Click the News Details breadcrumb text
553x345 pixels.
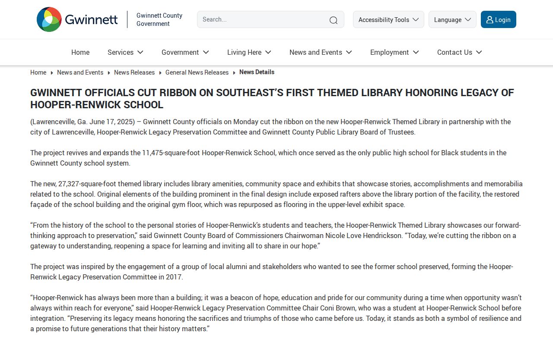click(257, 72)
